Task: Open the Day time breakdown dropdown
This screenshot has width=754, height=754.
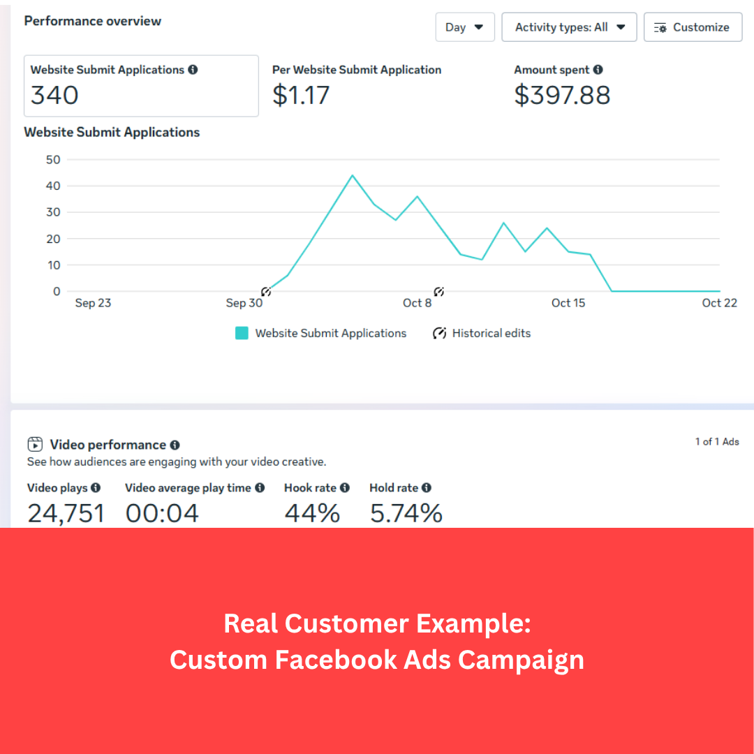Action: [x=465, y=27]
